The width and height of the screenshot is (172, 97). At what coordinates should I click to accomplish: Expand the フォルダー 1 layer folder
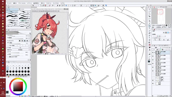(156, 81)
